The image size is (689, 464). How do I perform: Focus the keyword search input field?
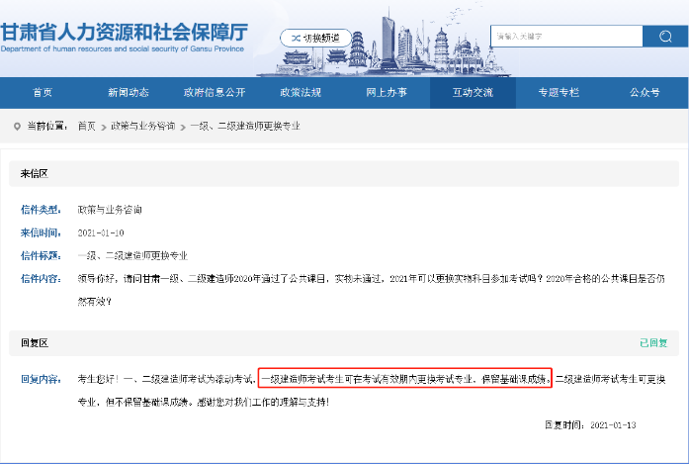[x=564, y=37]
